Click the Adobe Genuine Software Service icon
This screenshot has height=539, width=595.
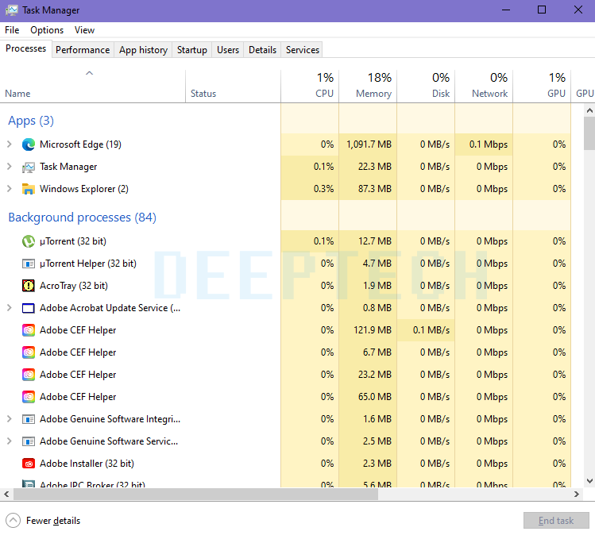[x=29, y=441]
